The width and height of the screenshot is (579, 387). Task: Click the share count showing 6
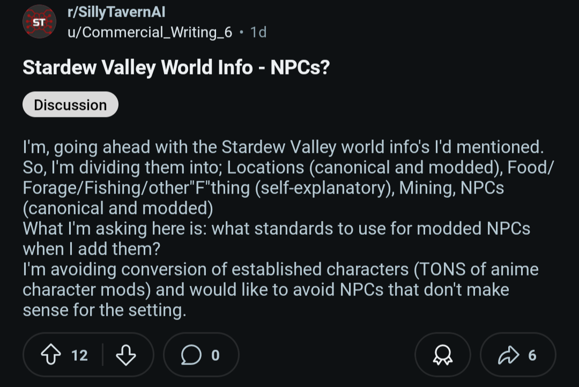tap(532, 355)
